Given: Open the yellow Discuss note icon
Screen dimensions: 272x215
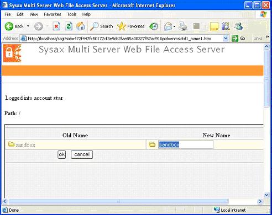Looking at the screenshot, I should click(x=214, y=26).
